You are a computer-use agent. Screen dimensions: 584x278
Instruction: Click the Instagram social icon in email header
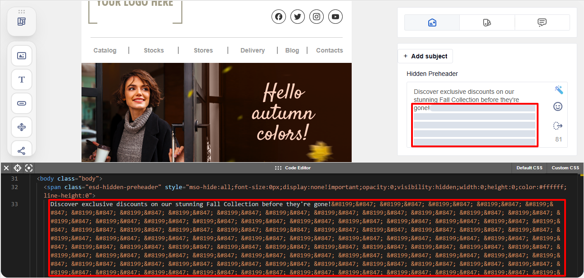tap(317, 17)
